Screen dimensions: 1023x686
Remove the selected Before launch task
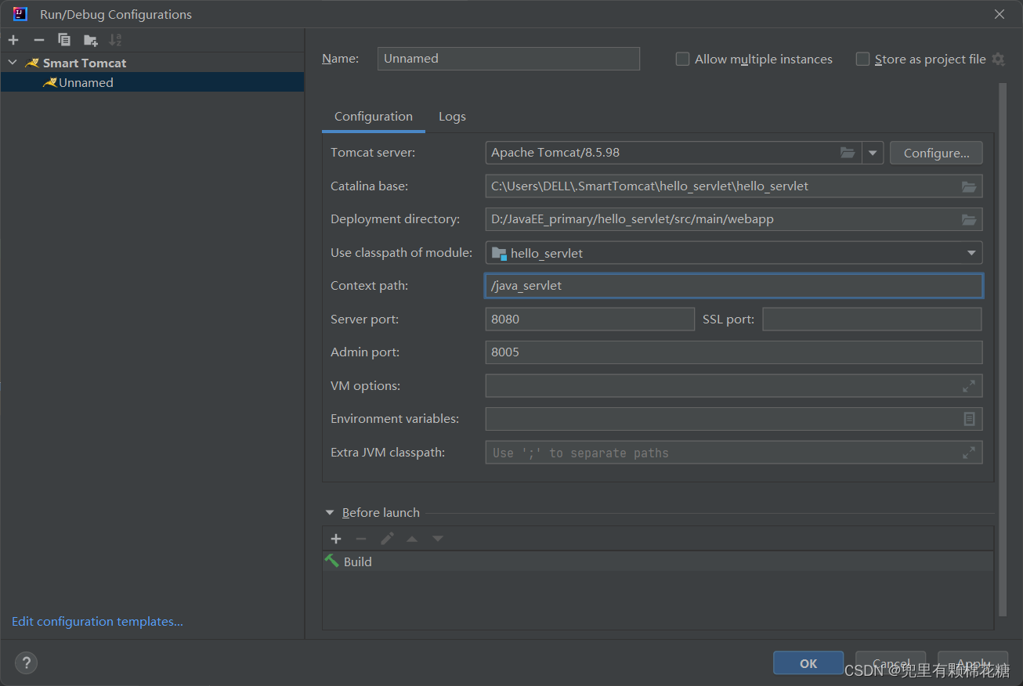pyautogui.click(x=361, y=539)
